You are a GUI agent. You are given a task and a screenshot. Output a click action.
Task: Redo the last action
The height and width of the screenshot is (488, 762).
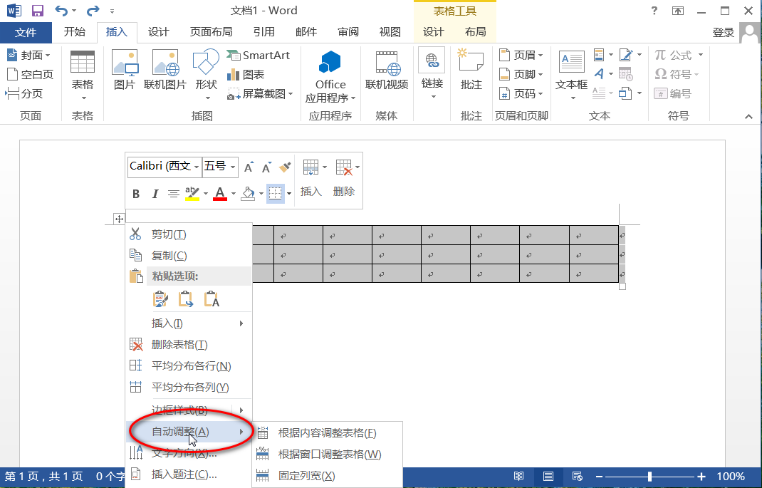tap(93, 10)
